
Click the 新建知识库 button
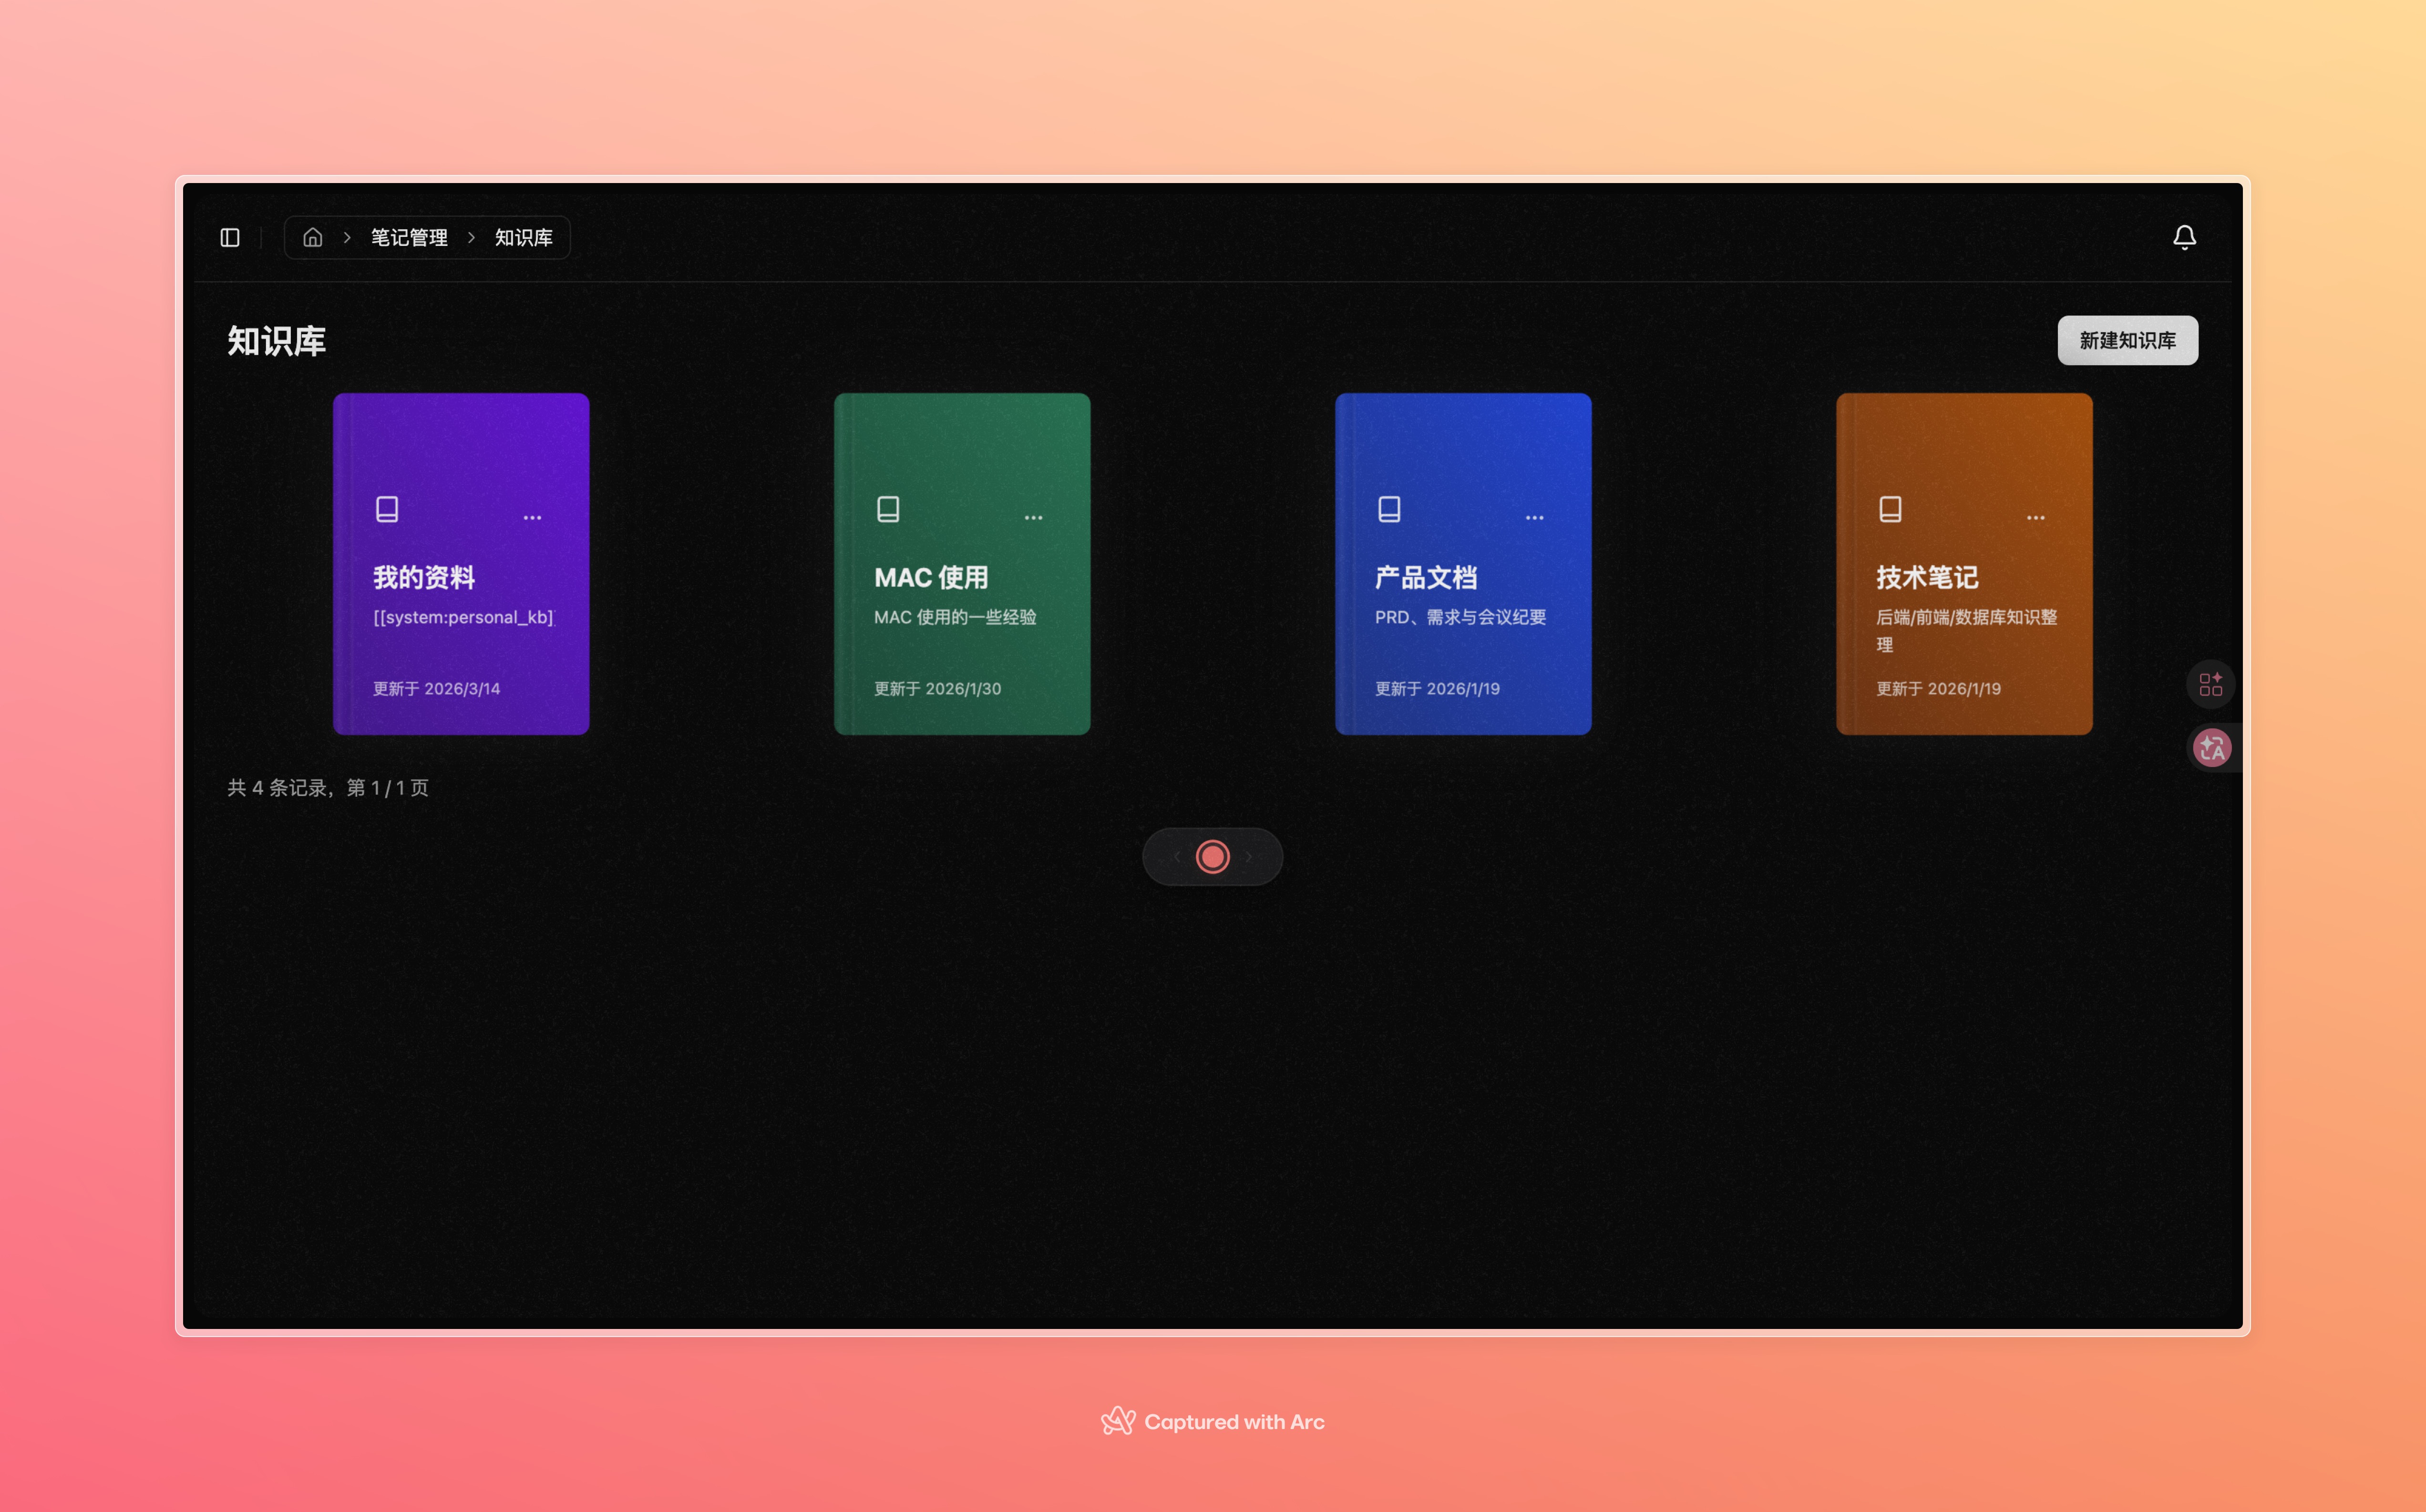2127,340
